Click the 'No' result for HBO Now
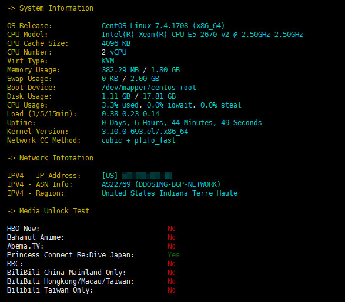Screen dimensions: 345x302 (x=172, y=229)
